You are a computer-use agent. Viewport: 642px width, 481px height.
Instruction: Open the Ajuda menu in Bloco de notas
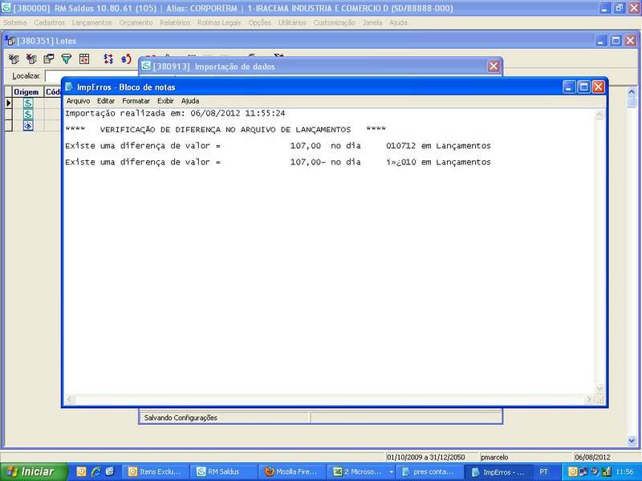pos(190,101)
